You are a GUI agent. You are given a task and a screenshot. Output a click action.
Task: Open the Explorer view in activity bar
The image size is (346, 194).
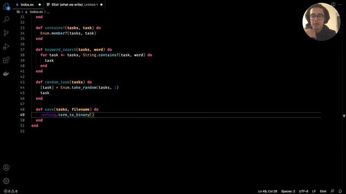6,6
